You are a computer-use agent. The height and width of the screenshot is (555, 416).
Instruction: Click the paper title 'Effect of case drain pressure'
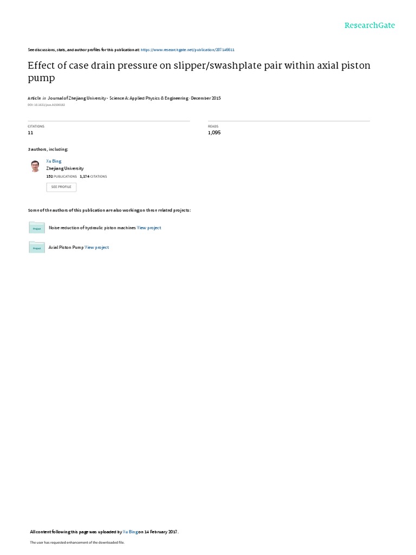[199, 71]
